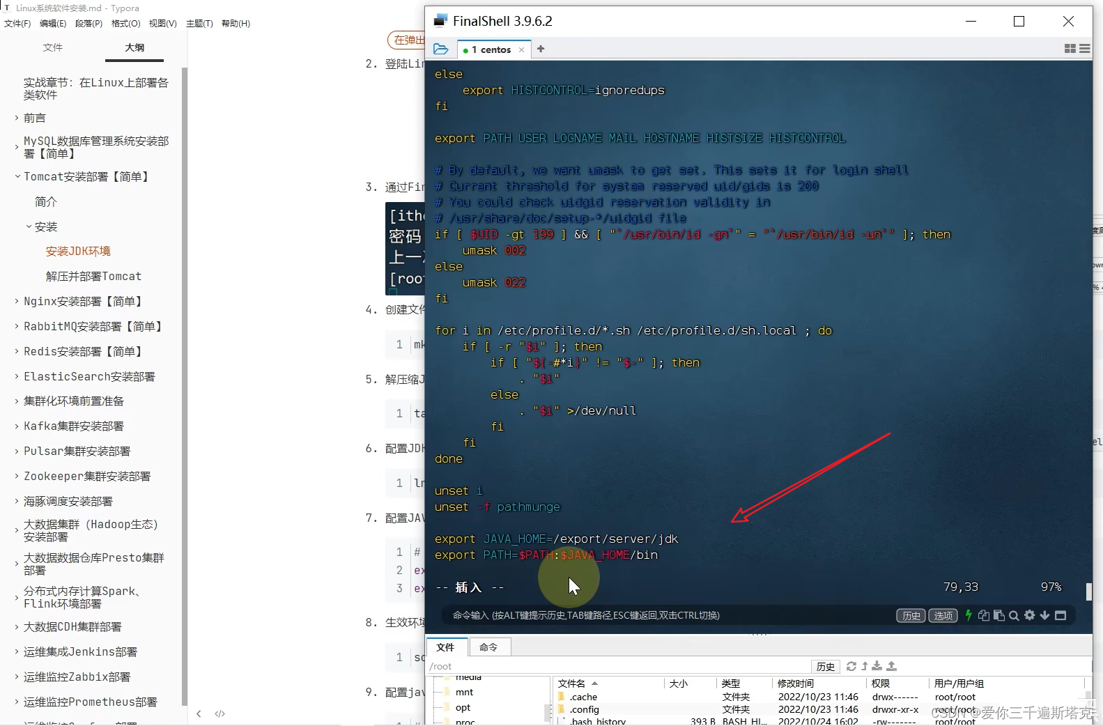
Task: Switch to the 大纲 tab in the Typora sidebar
Action: (134, 47)
